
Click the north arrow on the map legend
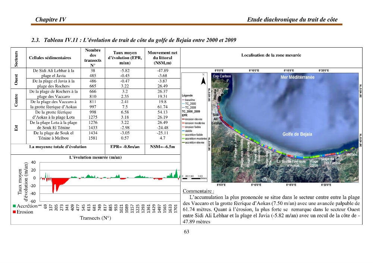click(203, 79)
